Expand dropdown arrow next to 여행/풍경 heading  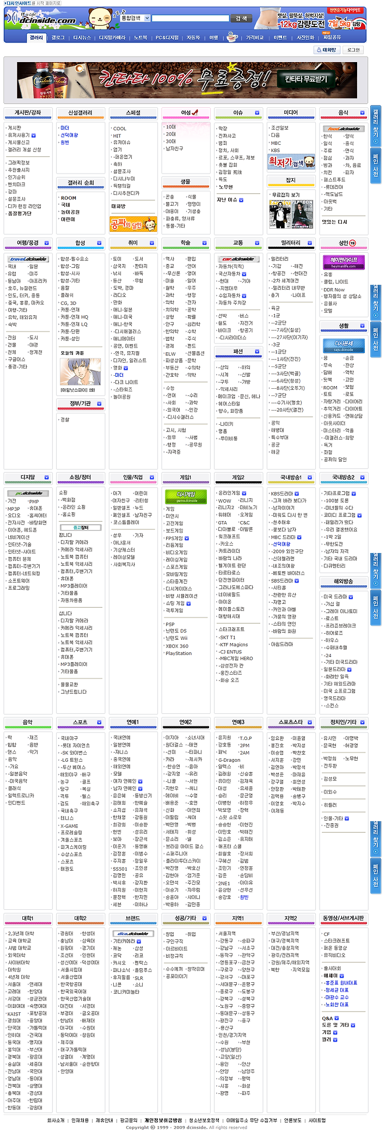[x=46, y=243]
